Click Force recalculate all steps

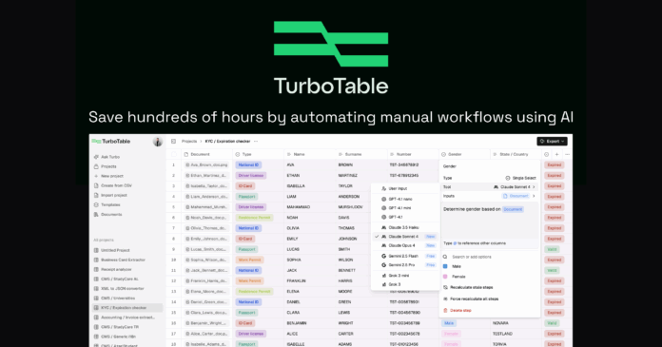point(474,299)
